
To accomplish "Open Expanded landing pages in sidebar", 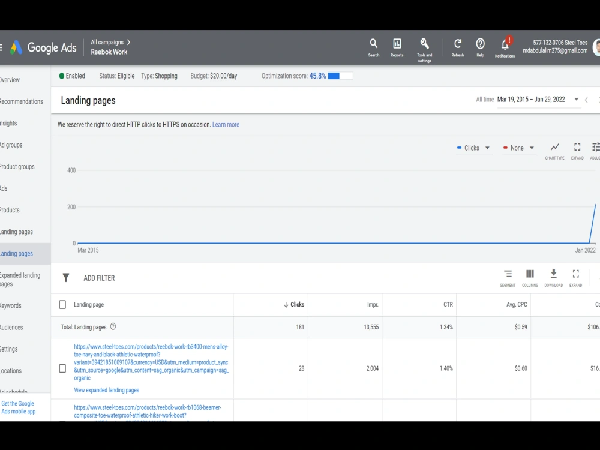I will coord(20,280).
